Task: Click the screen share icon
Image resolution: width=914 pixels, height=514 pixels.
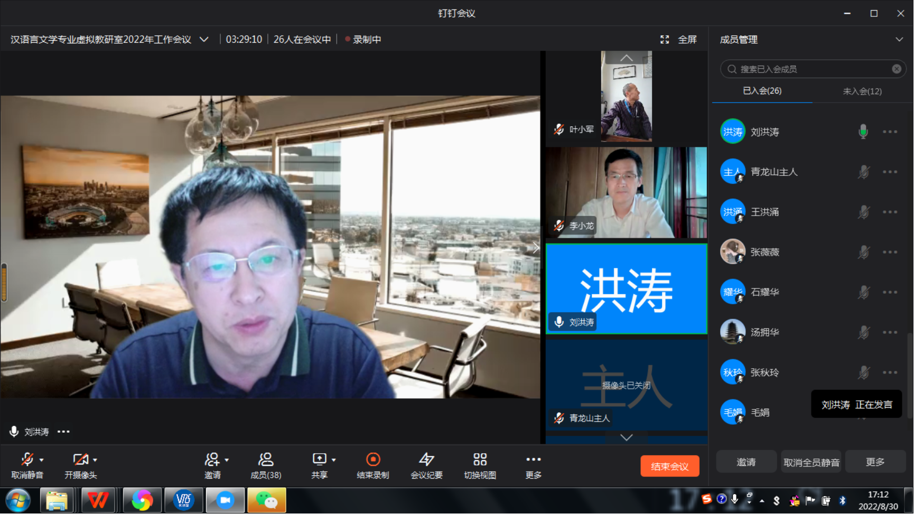Action: tap(319, 460)
